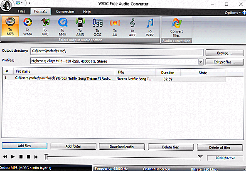Click the Add files button
This screenshot has width=246, height=171.
click(x=25, y=146)
